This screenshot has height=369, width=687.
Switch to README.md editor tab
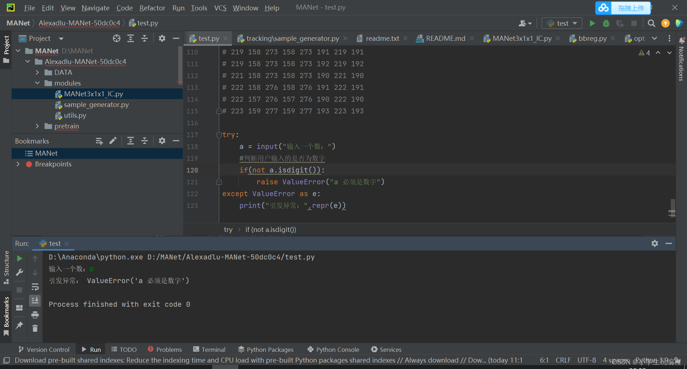[445, 38]
